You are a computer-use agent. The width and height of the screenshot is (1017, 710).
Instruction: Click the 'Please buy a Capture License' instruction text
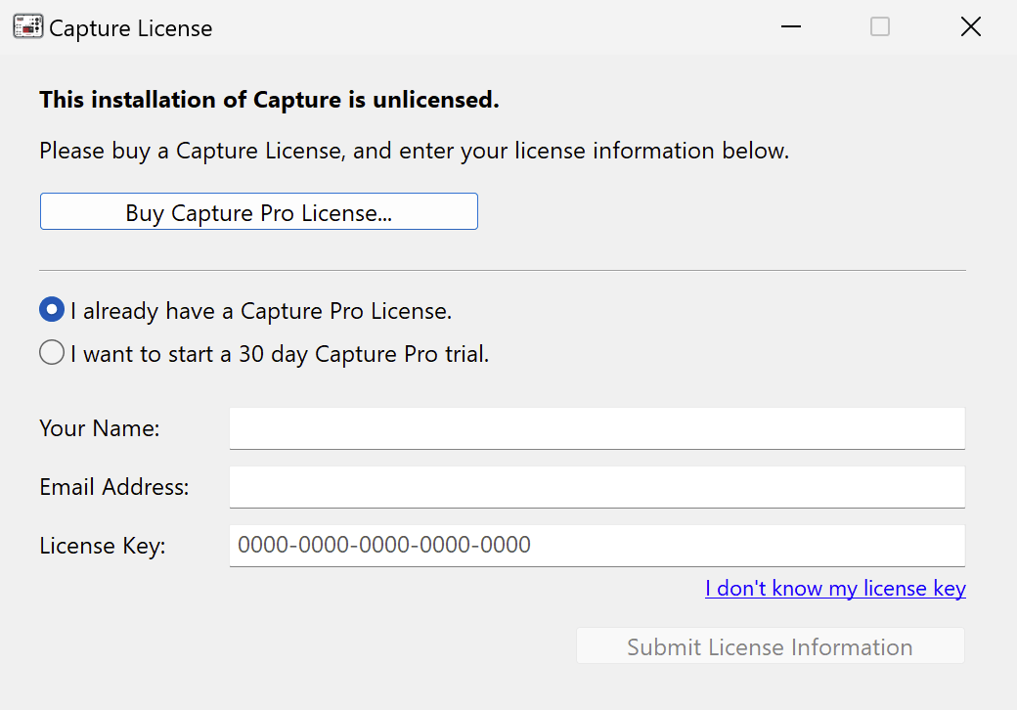pos(414,151)
